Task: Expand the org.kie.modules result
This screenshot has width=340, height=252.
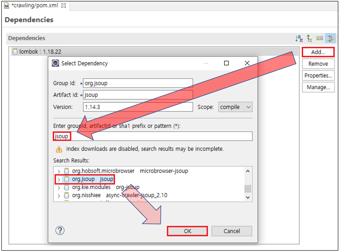Action: coord(59,188)
